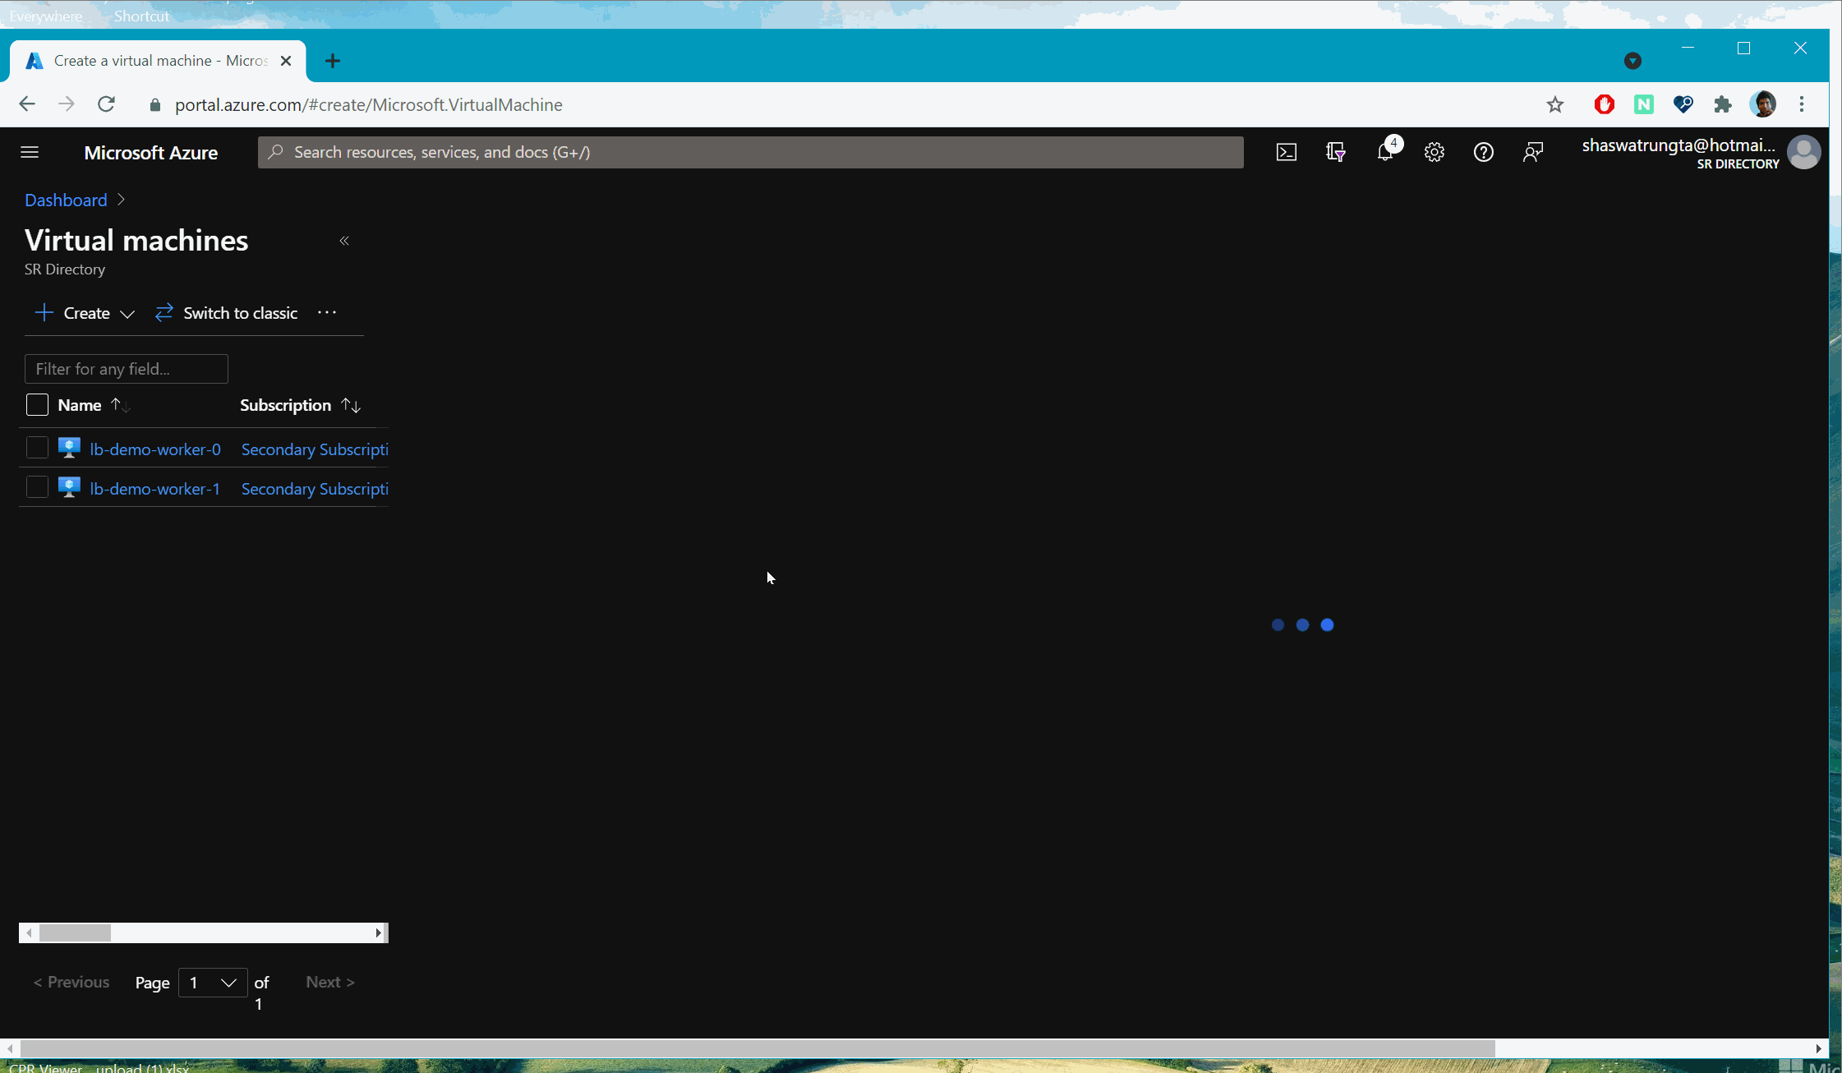Click the lb-demo-worker-1 VM icon

tap(69, 487)
